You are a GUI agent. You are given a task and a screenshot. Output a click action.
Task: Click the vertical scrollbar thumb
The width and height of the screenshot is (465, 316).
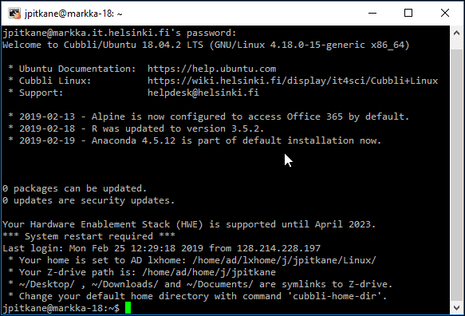457,175
